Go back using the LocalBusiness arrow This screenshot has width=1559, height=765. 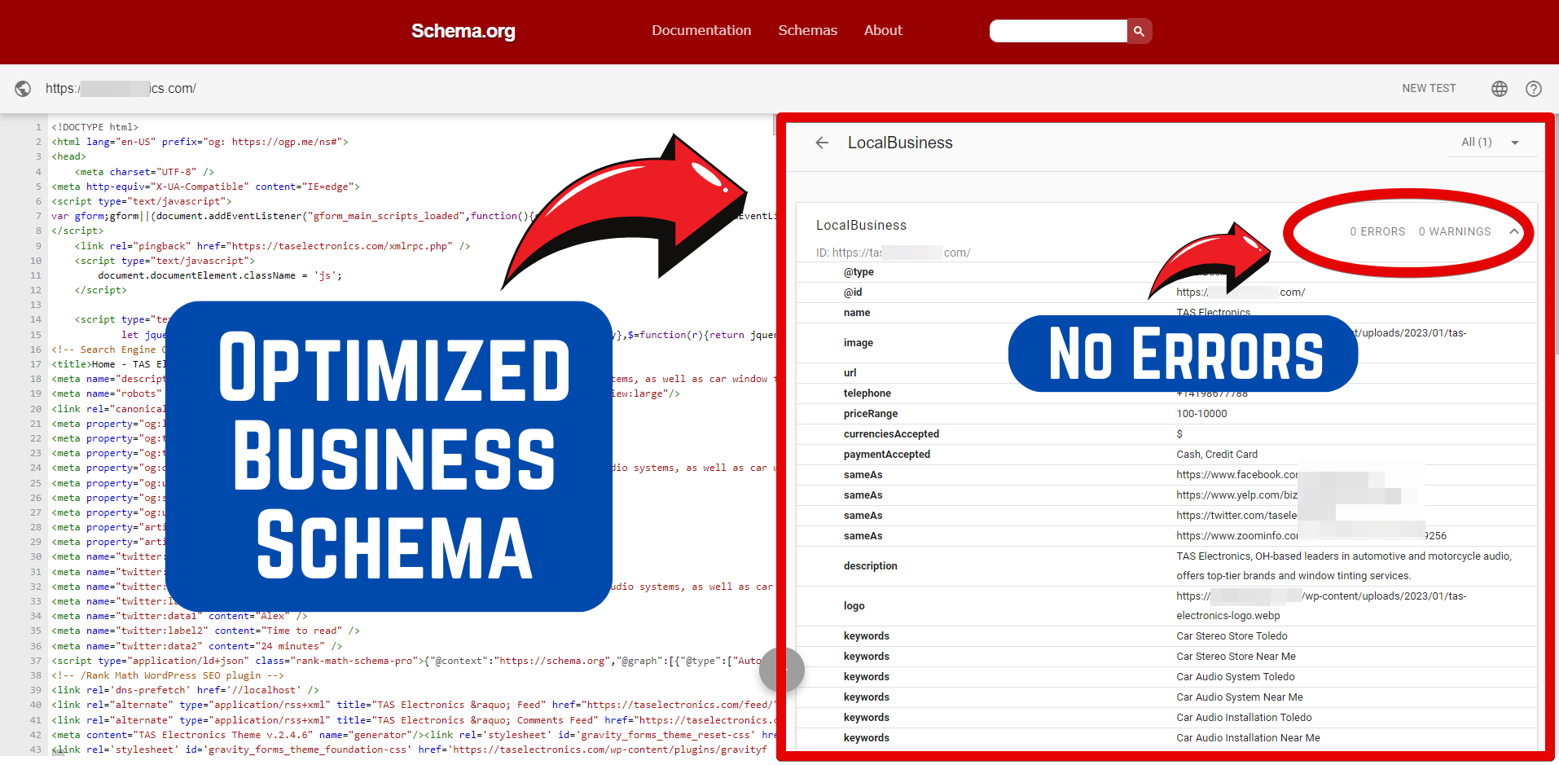tap(822, 143)
